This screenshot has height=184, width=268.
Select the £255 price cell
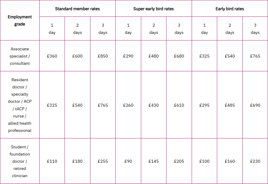tap(103, 161)
